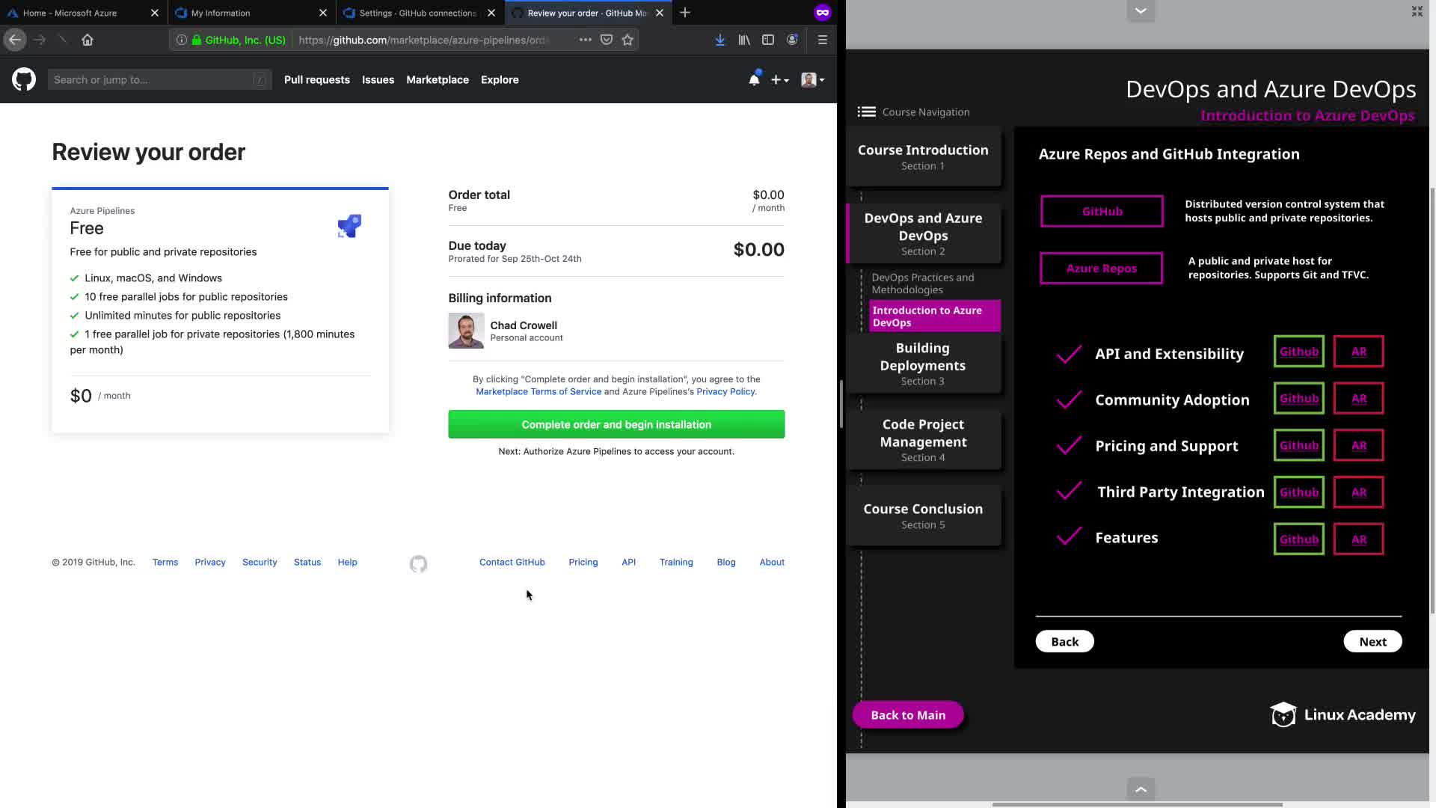Open the notifications bell icon
This screenshot has height=808, width=1436.
coord(754,79)
